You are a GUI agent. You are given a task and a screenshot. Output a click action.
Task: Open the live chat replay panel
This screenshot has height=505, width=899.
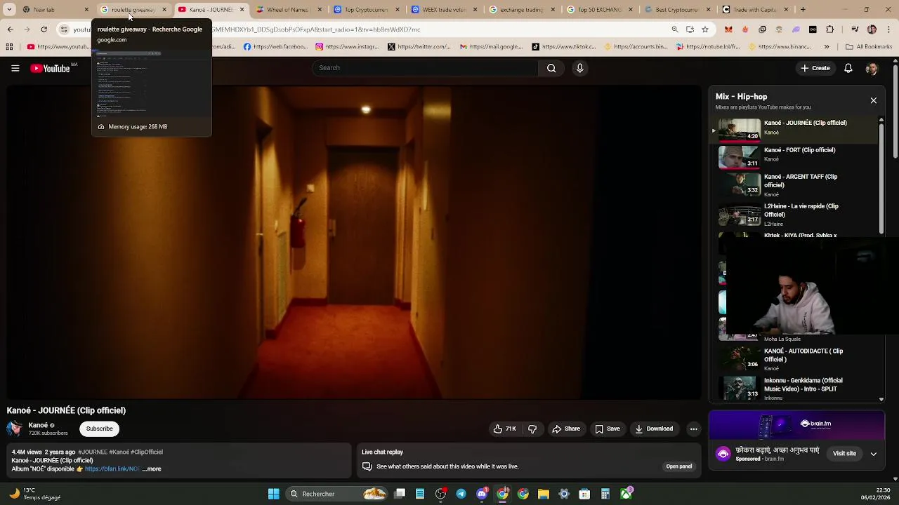pyautogui.click(x=678, y=466)
